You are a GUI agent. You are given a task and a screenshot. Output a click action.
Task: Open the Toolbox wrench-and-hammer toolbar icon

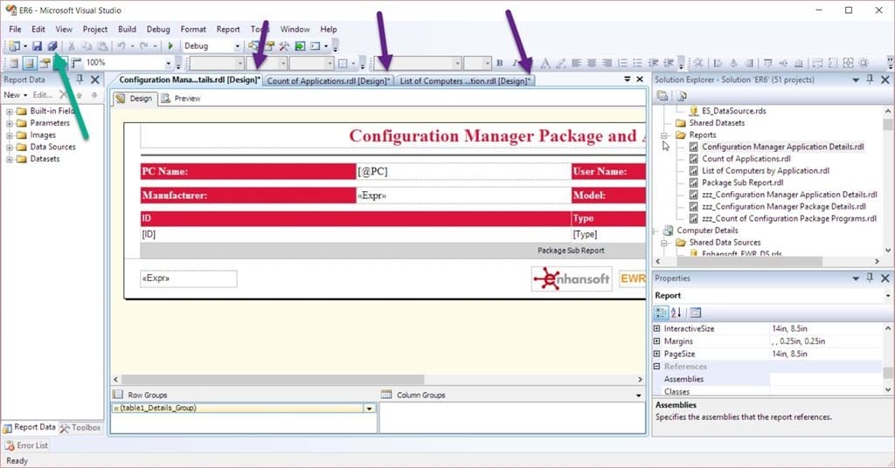[x=284, y=45]
